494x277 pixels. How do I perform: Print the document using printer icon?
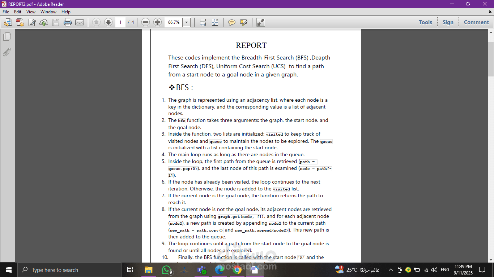point(68,22)
